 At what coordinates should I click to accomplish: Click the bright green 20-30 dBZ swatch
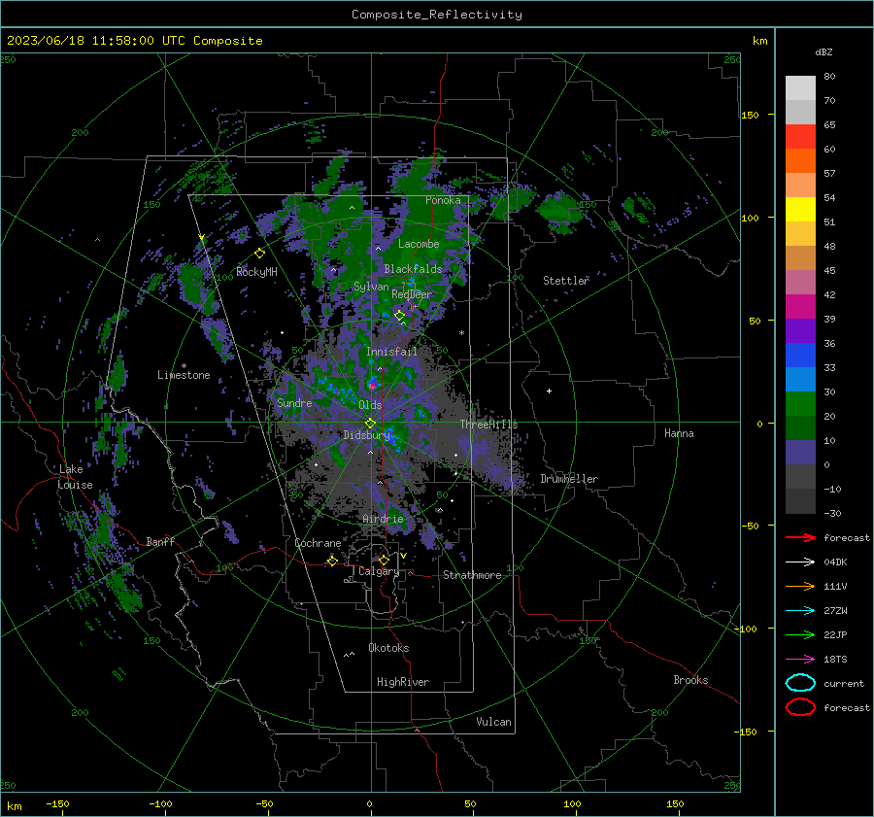[x=800, y=404]
